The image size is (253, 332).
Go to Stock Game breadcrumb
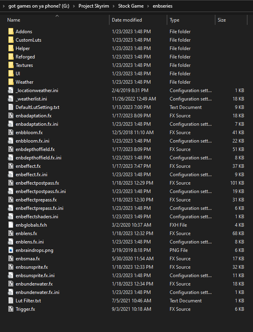[131, 6]
